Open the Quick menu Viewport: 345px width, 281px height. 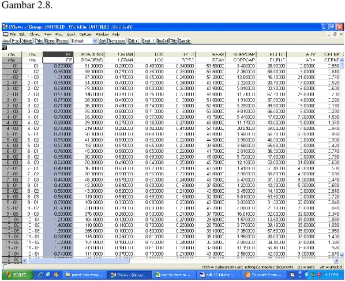(x=71, y=34)
